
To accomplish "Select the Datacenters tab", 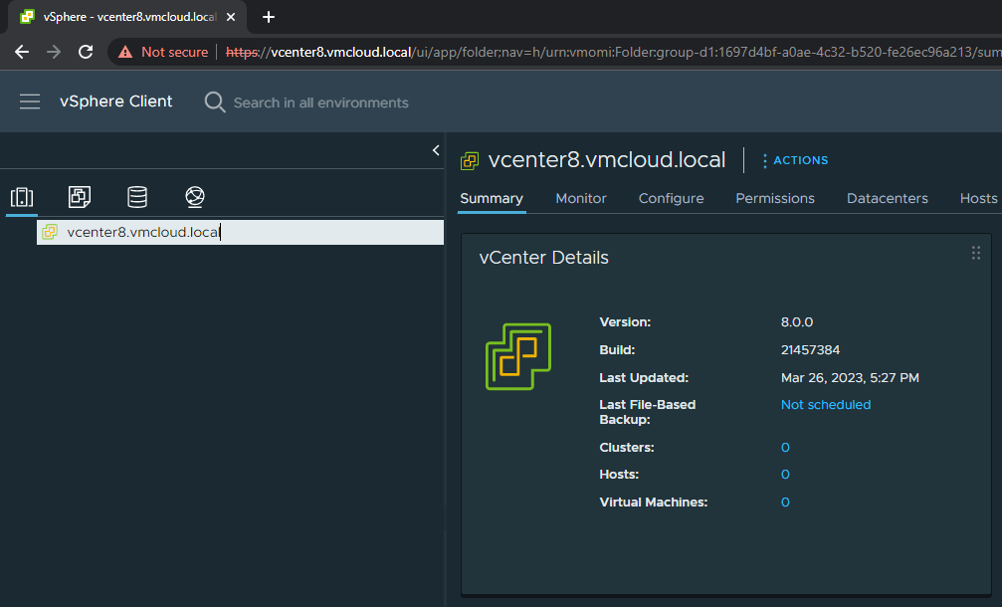I will pos(887,198).
